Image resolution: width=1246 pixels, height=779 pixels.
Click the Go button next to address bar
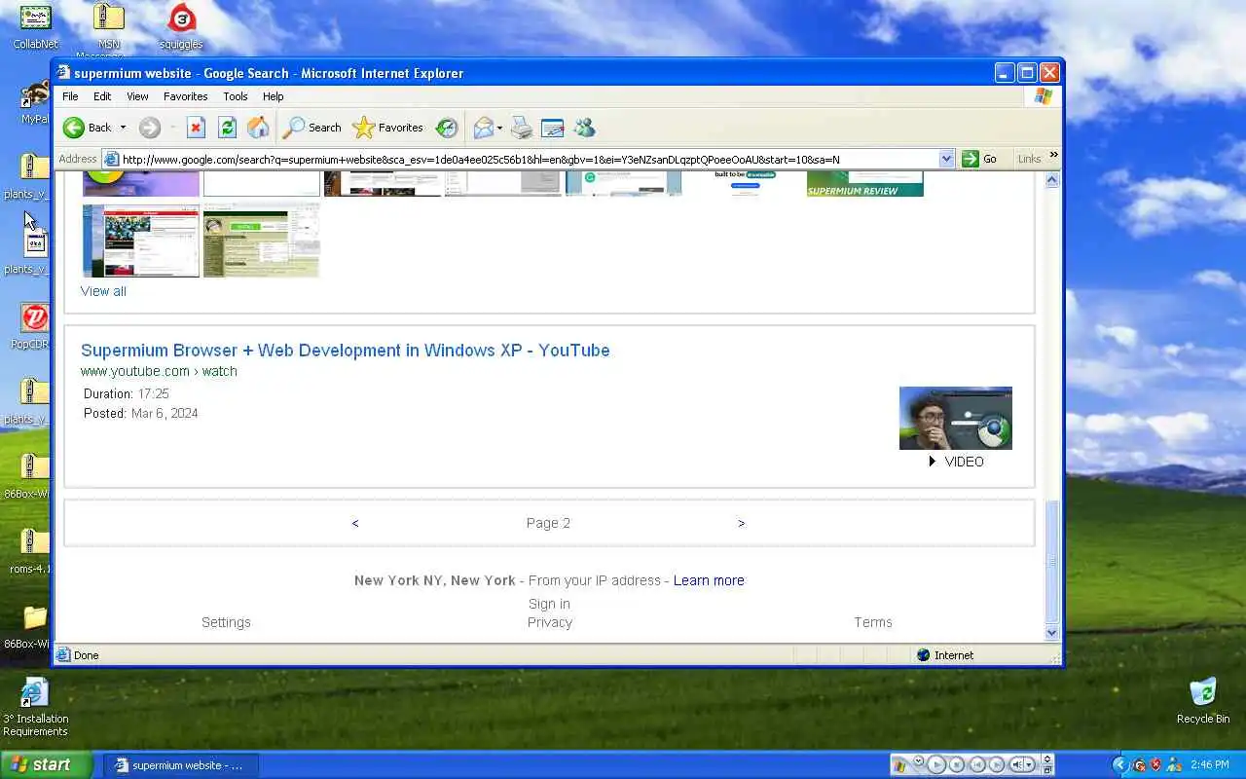(980, 159)
